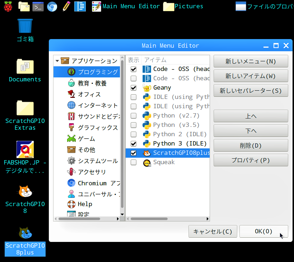Launch Chromium browser from the taskbar
The width and height of the screenshot is (294, 262).
tap(52, 6)
